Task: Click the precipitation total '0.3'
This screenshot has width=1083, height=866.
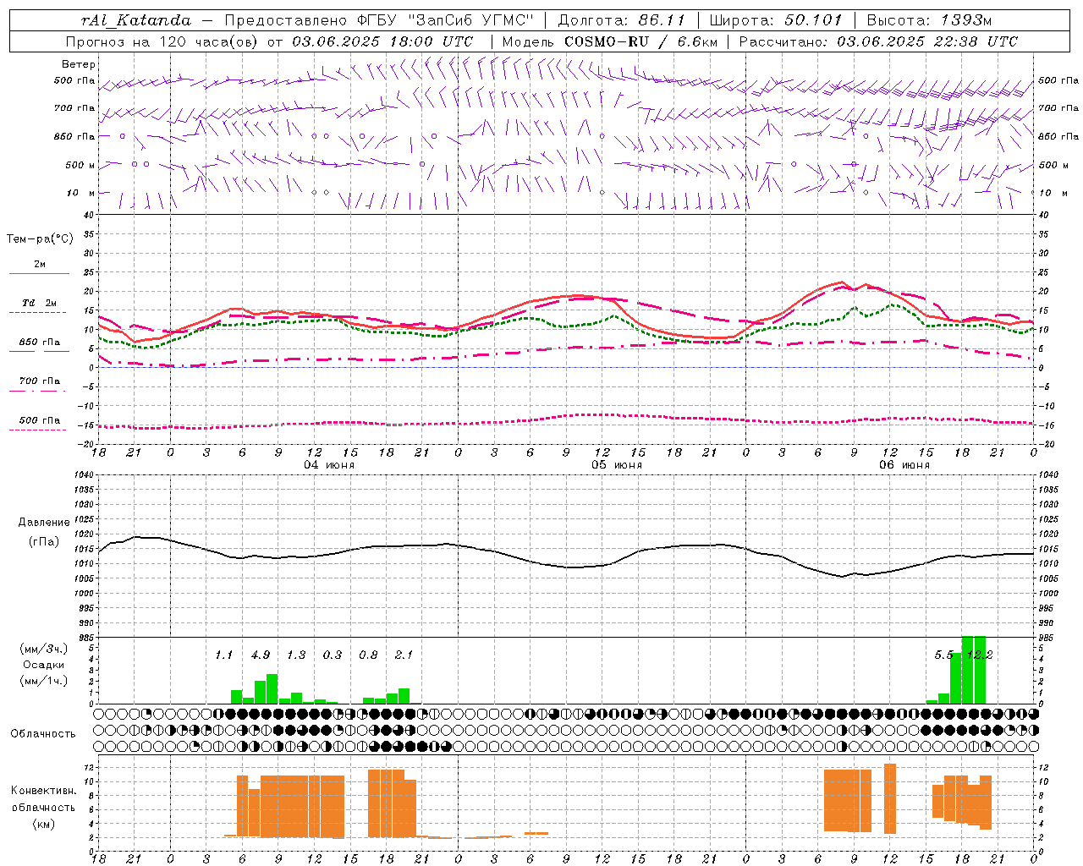Action: tap(333, 655)
